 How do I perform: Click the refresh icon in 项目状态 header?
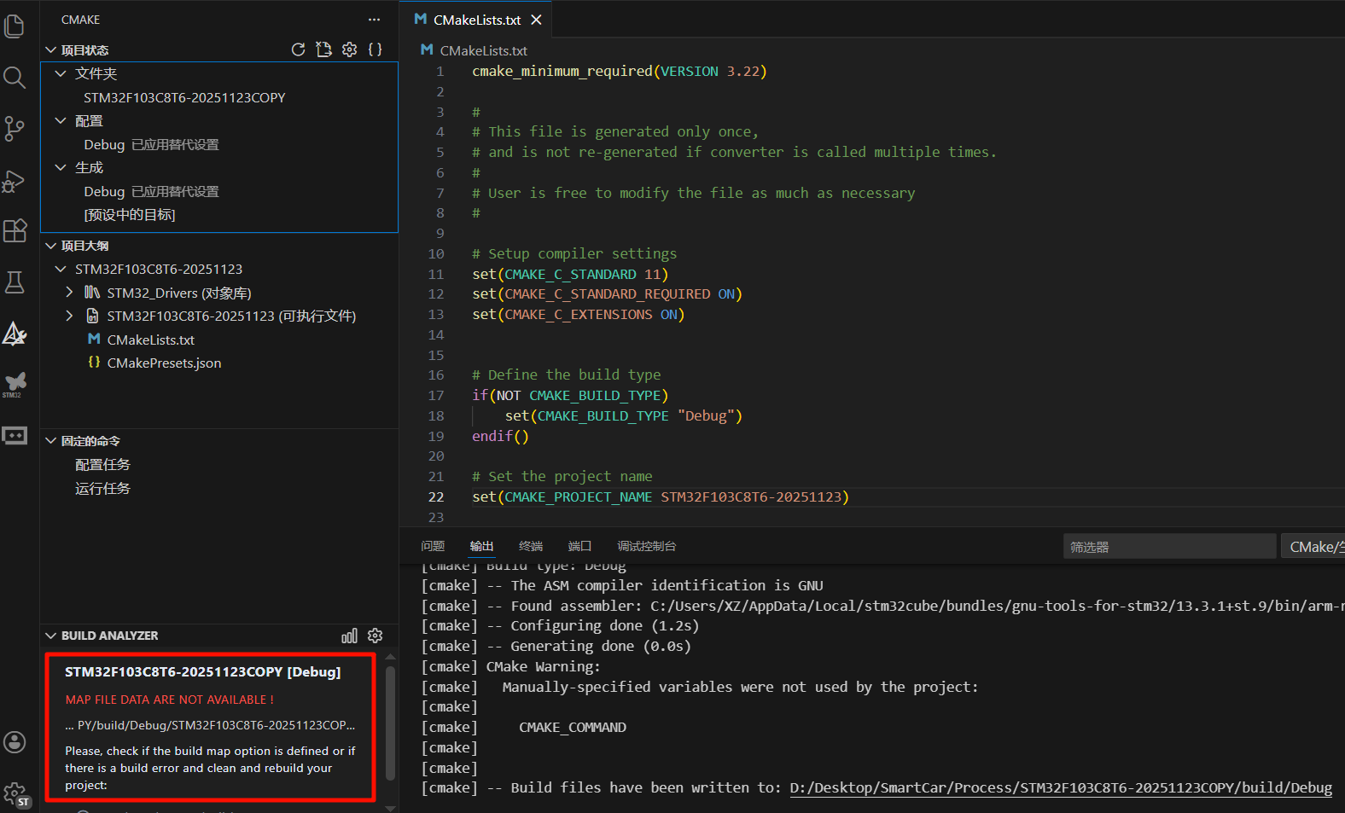pos(298,49)
